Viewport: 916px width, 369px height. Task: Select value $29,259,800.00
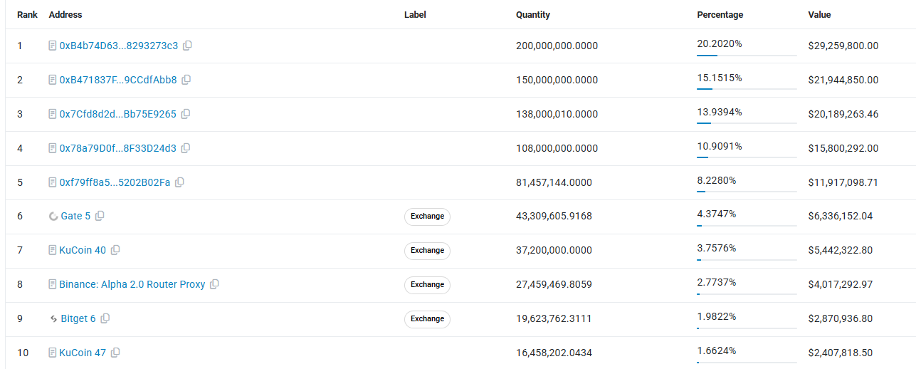click(843, 46)
